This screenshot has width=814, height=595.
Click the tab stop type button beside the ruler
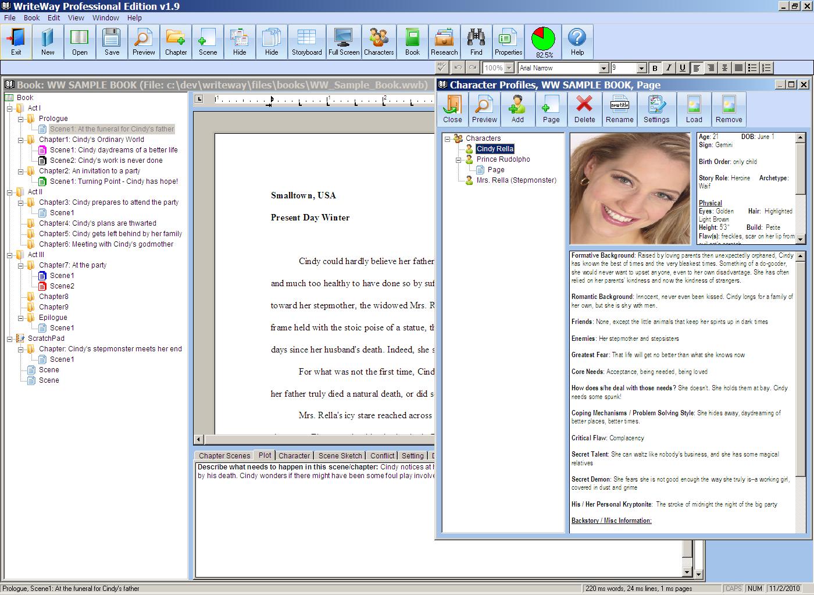[199, 99]
